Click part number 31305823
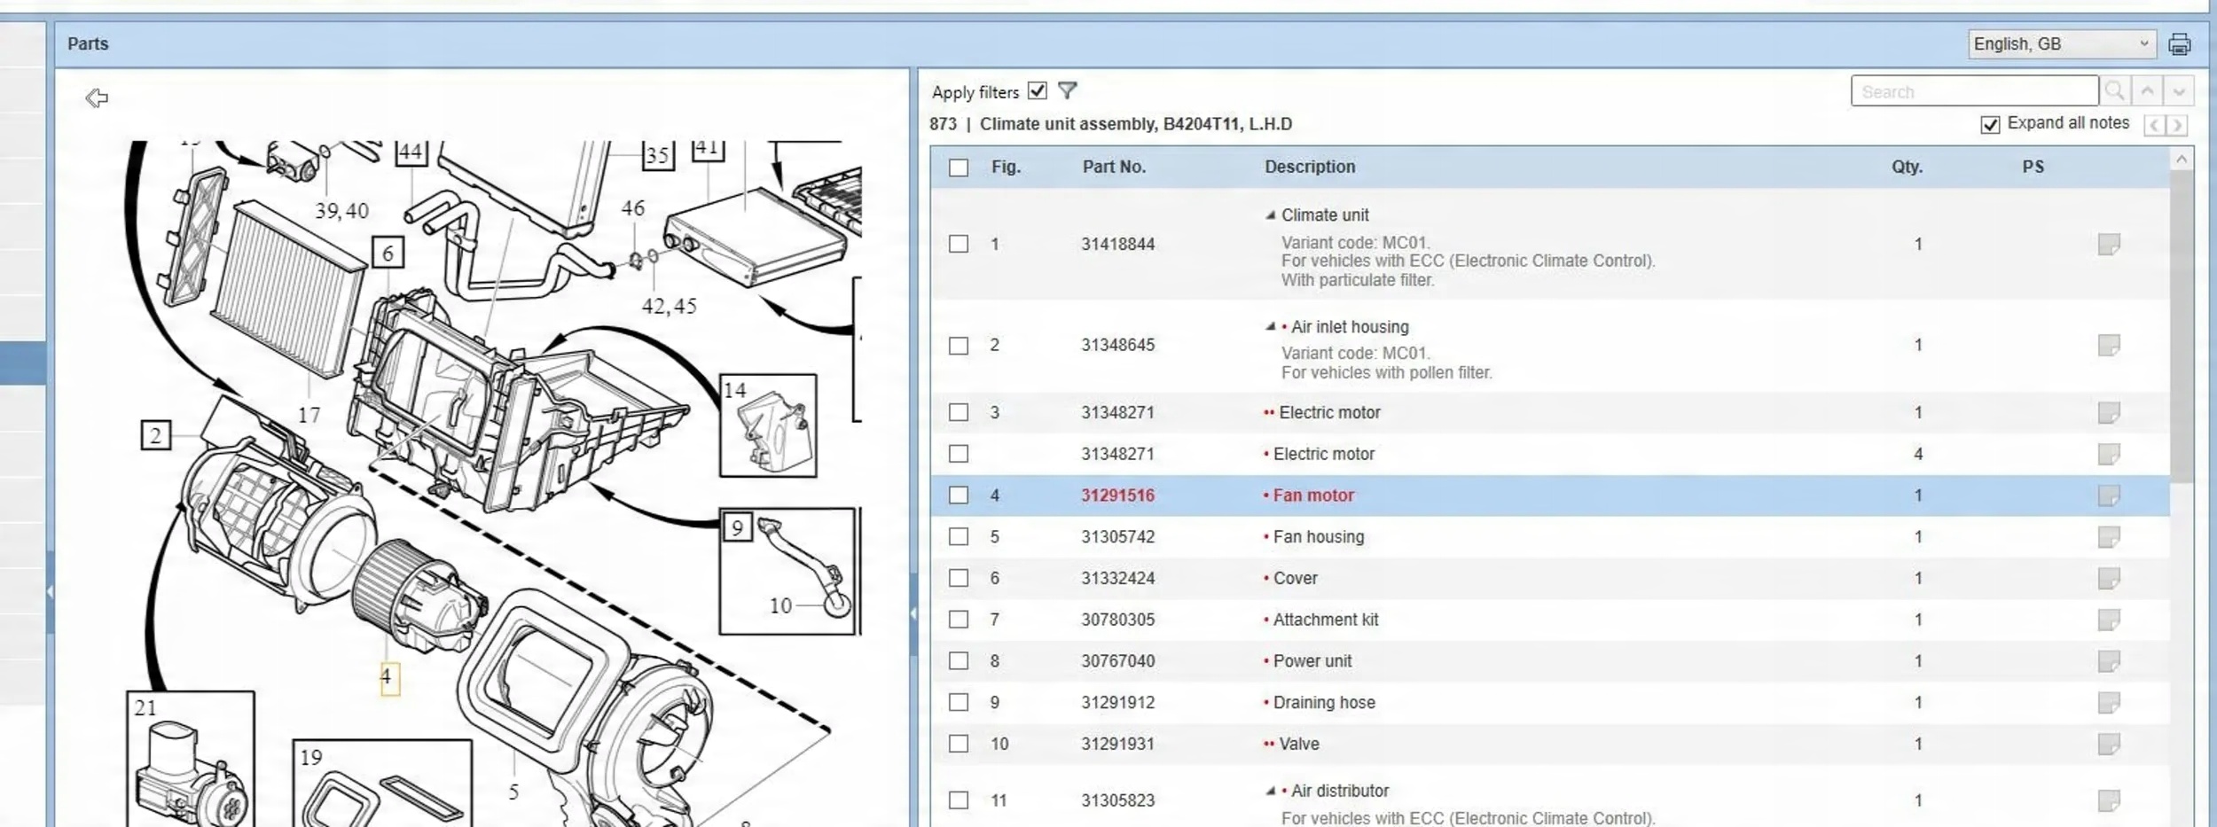This screenshot has height=827, width=2217. tap(1117, 800)
